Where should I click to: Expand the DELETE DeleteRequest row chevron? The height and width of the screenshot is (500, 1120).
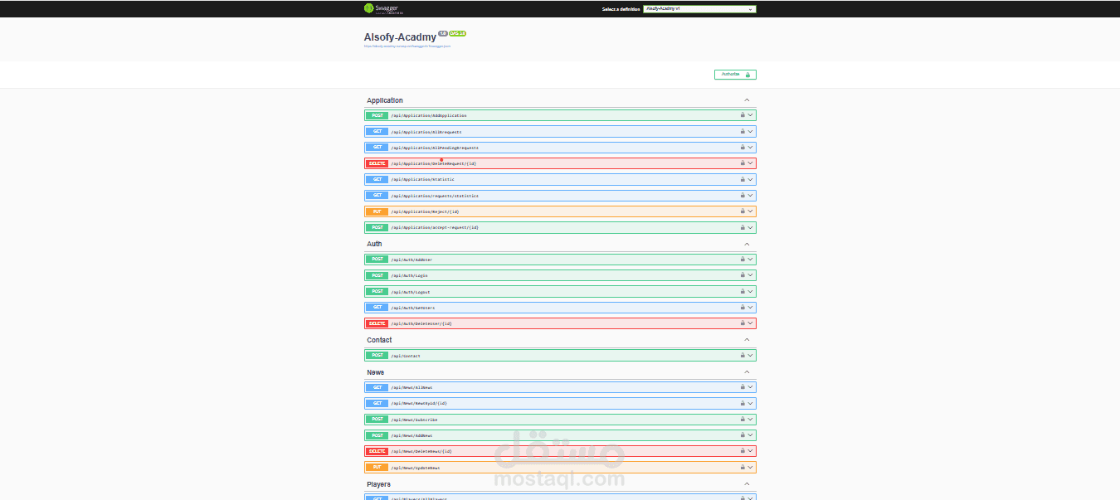(751, 163)
